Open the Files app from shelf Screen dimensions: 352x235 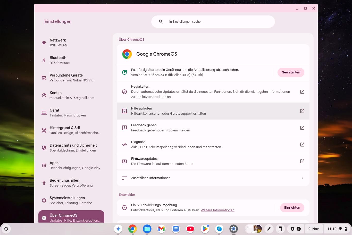point(147,229)
